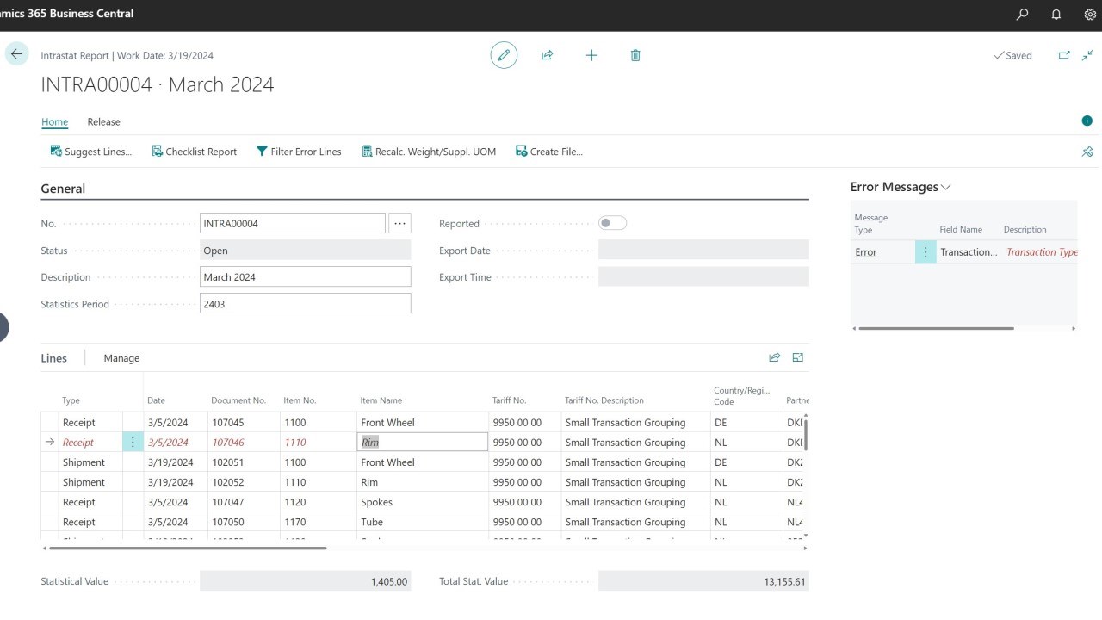Click the back arrow button
This screenshot has height=620, width=1102.
(16, 54)
